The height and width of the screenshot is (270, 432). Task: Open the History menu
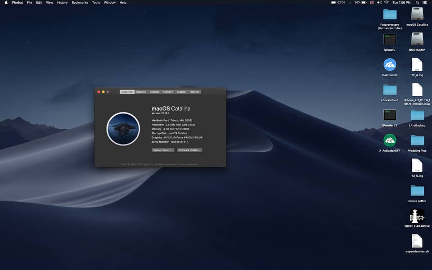(62, 3)
